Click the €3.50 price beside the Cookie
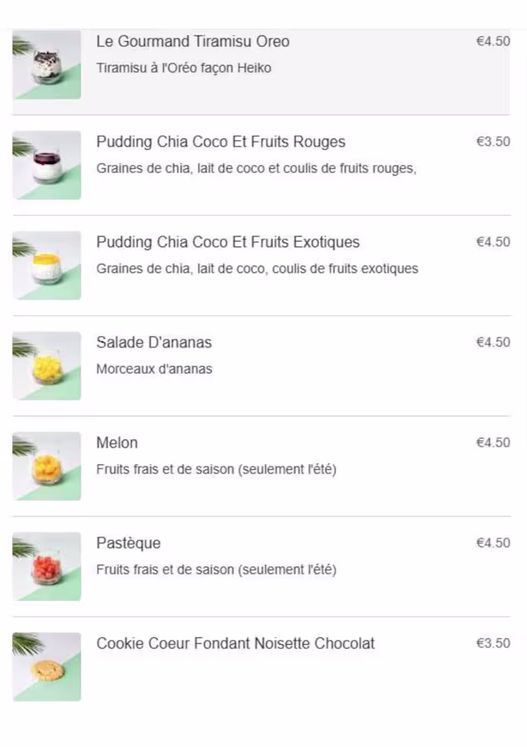 492,643
